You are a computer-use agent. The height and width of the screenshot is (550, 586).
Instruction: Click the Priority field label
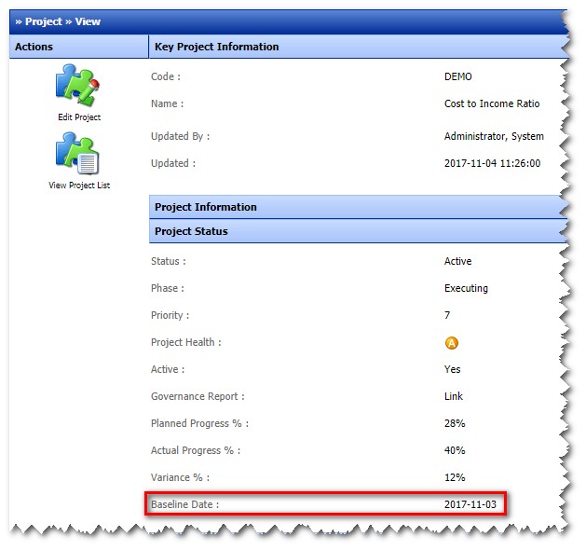pos(170,315)
